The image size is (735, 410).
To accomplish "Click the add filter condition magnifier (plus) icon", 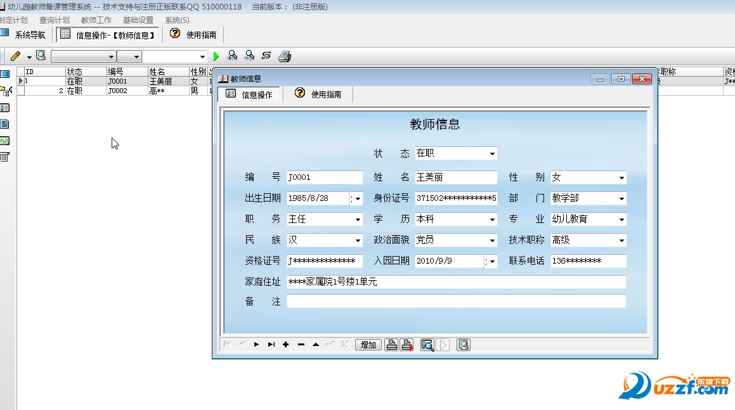I will pyautogui.click(x=233, y=56).
